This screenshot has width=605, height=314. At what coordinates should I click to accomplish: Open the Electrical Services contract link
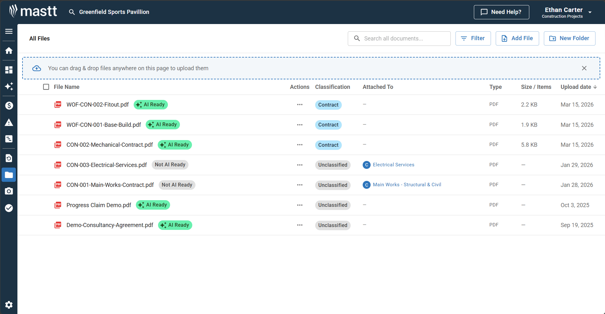pyautogui.click(x=393, y=165)
